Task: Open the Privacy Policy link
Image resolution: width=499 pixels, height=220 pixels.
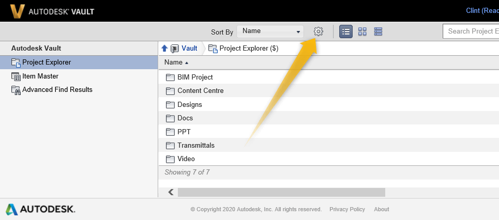Action: (x=347, y=209)
